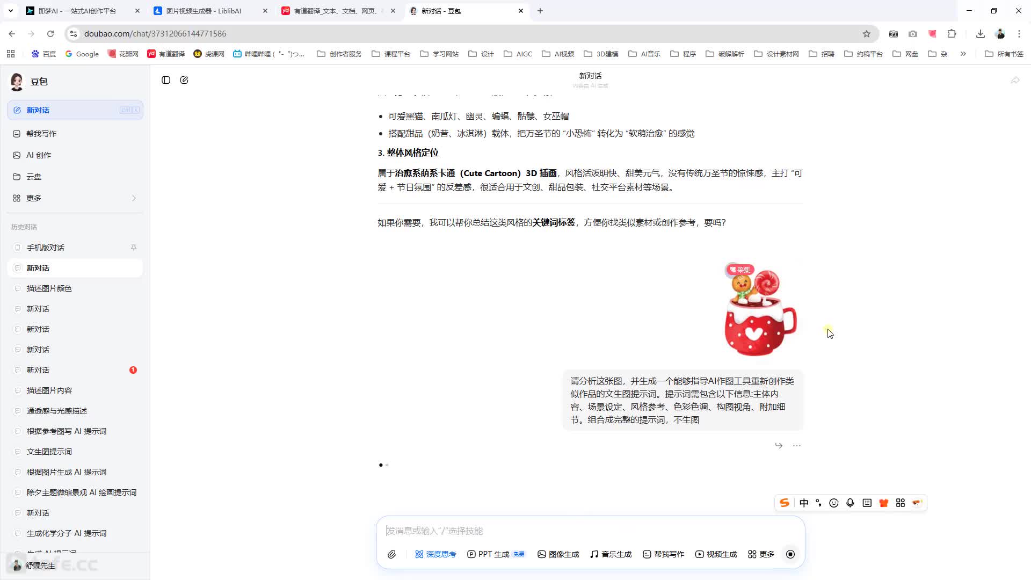This screenshot has height=580, width=1031.
Task: Open the browser apps grid icon
Action: coord(11,54)
